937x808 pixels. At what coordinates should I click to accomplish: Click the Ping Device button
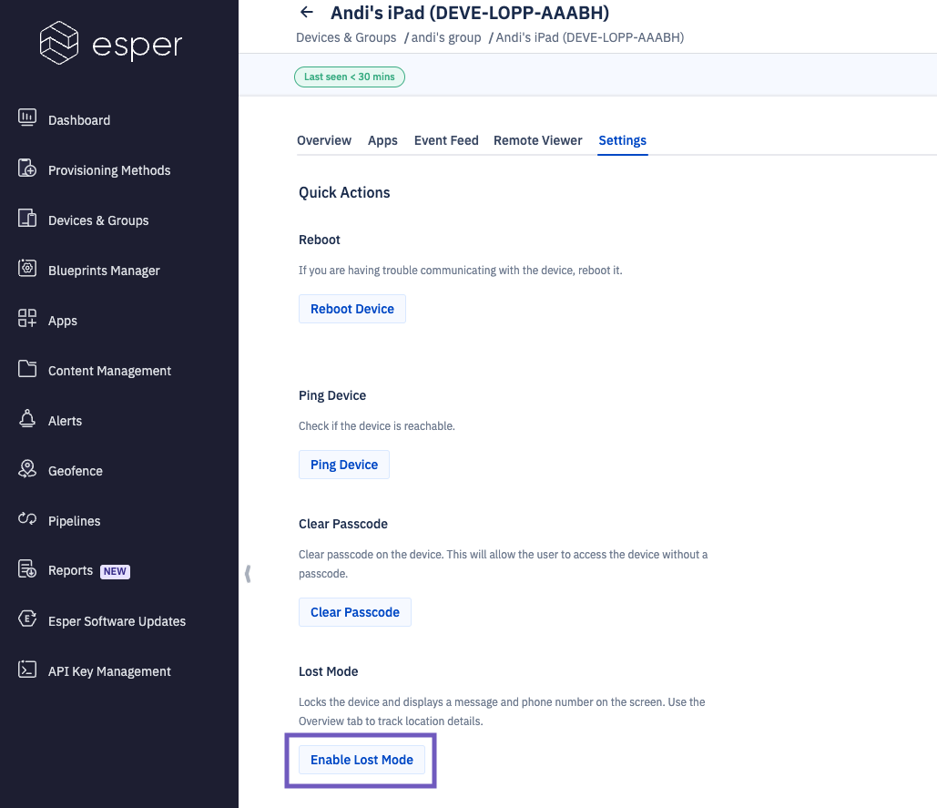344,465
